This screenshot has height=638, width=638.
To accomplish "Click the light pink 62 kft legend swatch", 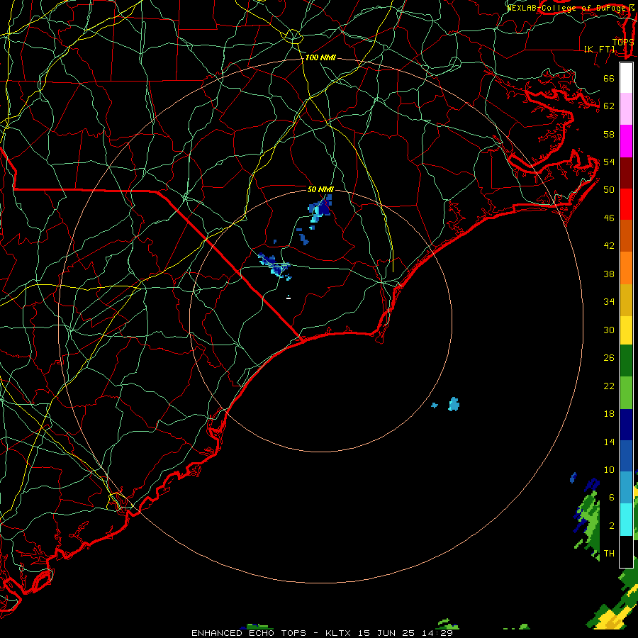I will [x=626, y=109].
